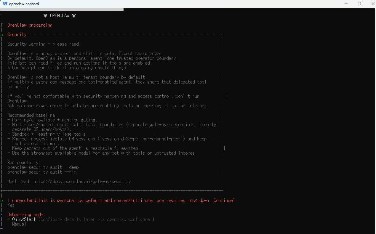Select the QuickStart onboarding mode
The width and height of the screenshot is (376, 234).
tap(24, 219)
